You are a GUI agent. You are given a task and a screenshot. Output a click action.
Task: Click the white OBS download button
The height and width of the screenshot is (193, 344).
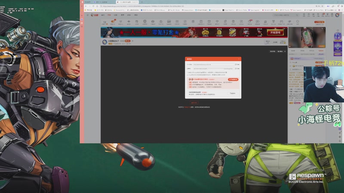coord(233,93)
